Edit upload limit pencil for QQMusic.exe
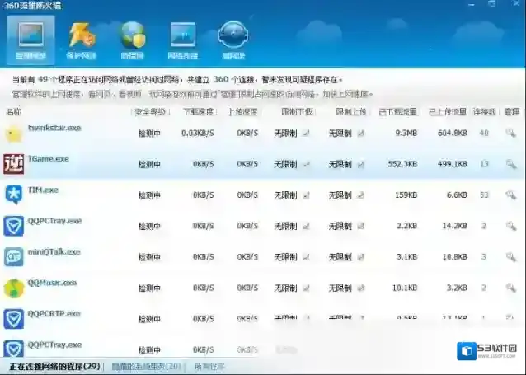Screen dimensions: 526x375 pos(360,288)
